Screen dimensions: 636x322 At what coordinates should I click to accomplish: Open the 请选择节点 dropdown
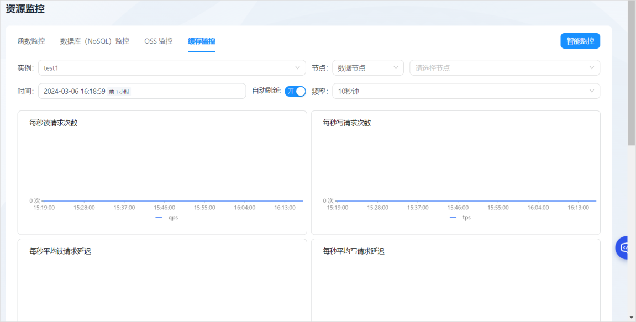(x=504, y=68)
